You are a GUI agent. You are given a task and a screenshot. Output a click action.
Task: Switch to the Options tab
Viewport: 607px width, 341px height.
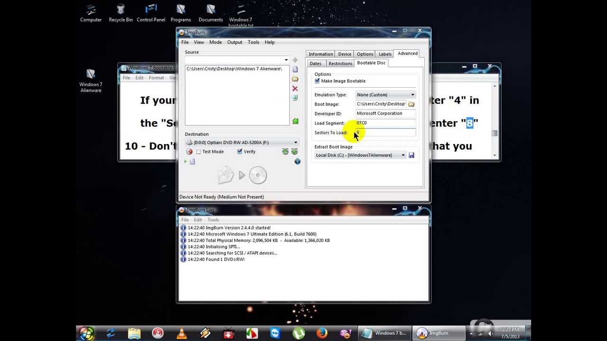click(365, 54)
